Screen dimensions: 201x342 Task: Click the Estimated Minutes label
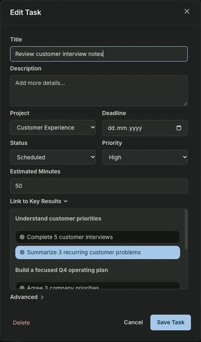(x=35, y=171)
